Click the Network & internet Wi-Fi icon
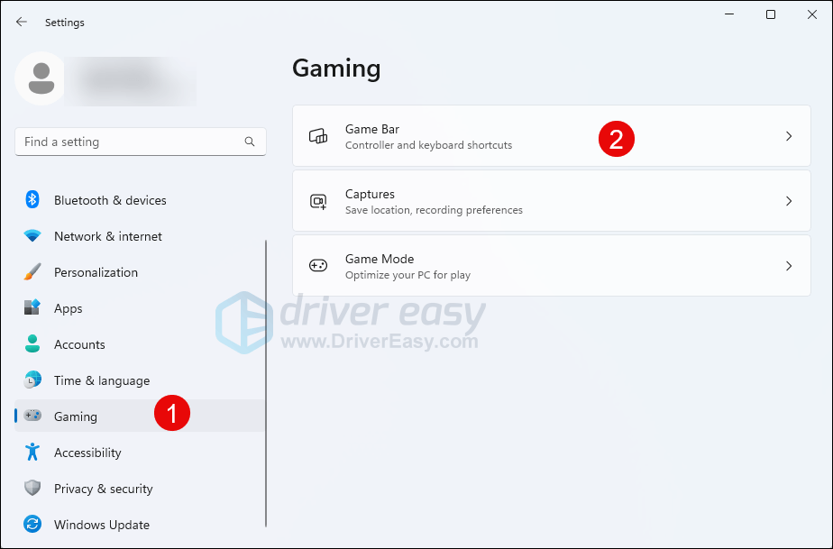Viewport: 833px width, 549px height. (x=32, y=236)
